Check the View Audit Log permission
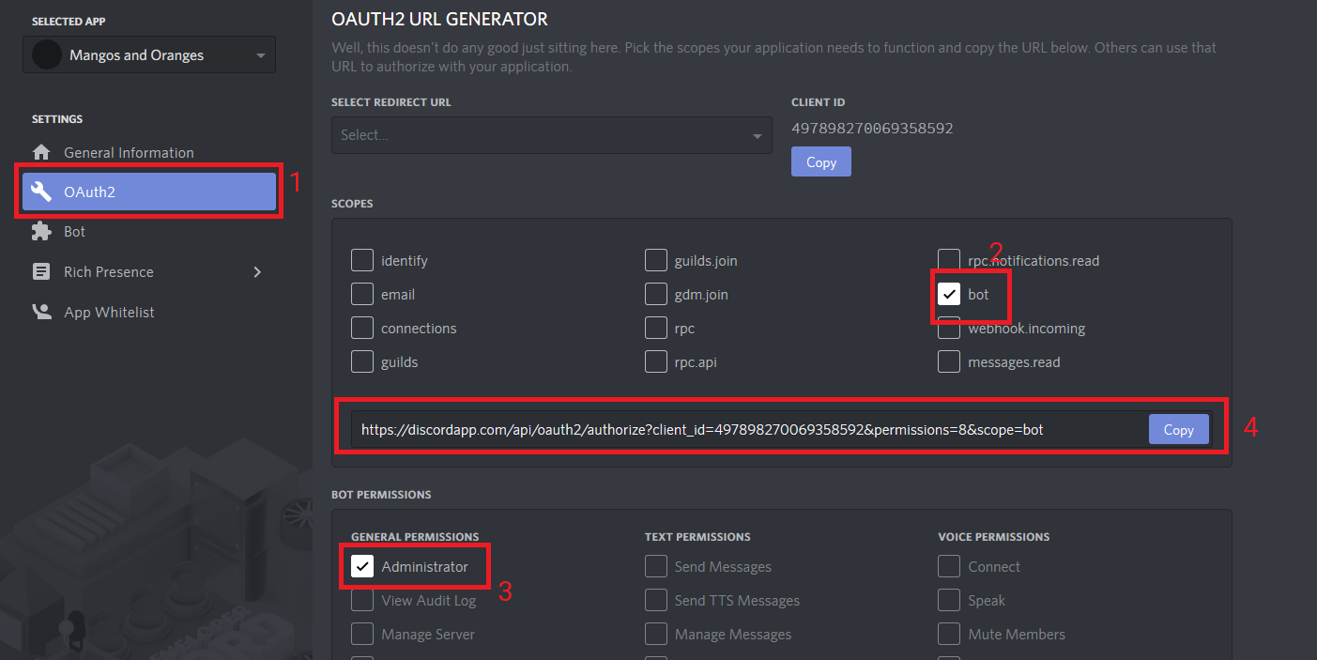The height and width of the screenshot is (660, 1317). click(x=362, y=600)
